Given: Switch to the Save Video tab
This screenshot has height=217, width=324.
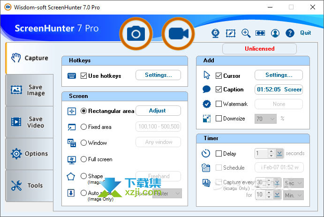Looking at the screenshot, I should pos(30,122).
